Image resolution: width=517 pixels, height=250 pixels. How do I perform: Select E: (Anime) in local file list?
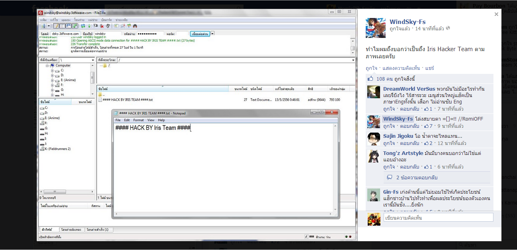(x=50, y=118)
